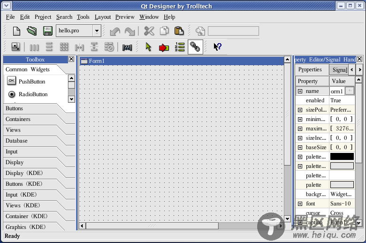Open the hello.pro project dropdown
This screenshot has width=366, height=243.
97,31
